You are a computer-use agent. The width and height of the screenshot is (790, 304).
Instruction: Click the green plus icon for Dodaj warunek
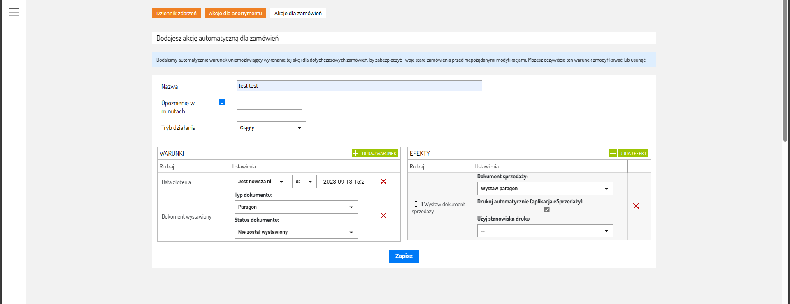click(355, 153)
